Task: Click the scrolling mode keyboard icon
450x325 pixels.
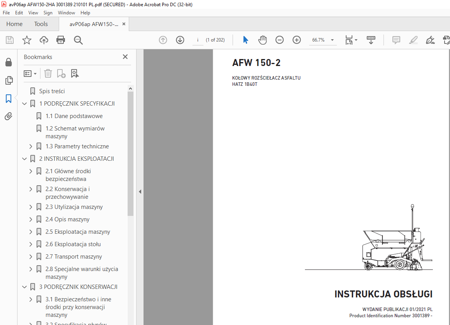Action: (x=371, y=40)
